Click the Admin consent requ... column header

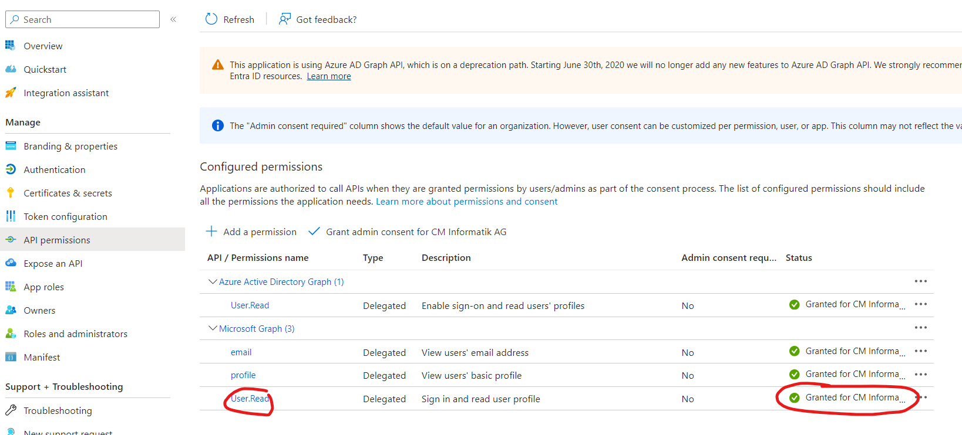[729, 258]
